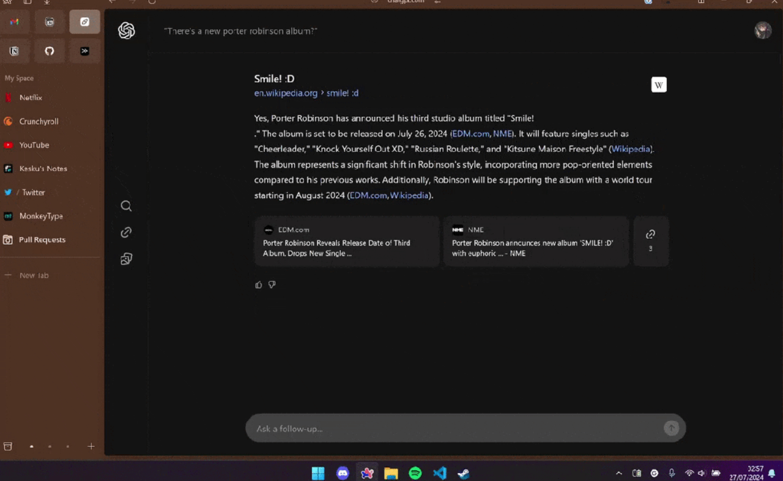Image resolution: width=783 pixels, height=481 pixels.
Task: Open the en.wikipedia.org link
Action: 286,94
